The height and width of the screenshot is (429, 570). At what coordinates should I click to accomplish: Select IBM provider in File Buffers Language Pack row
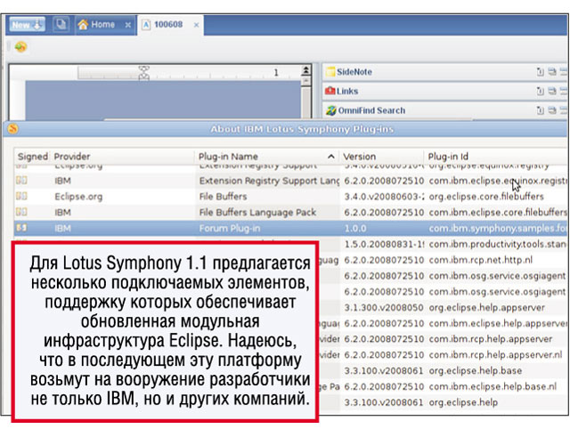pyautogui.click(x=63, y=212)
